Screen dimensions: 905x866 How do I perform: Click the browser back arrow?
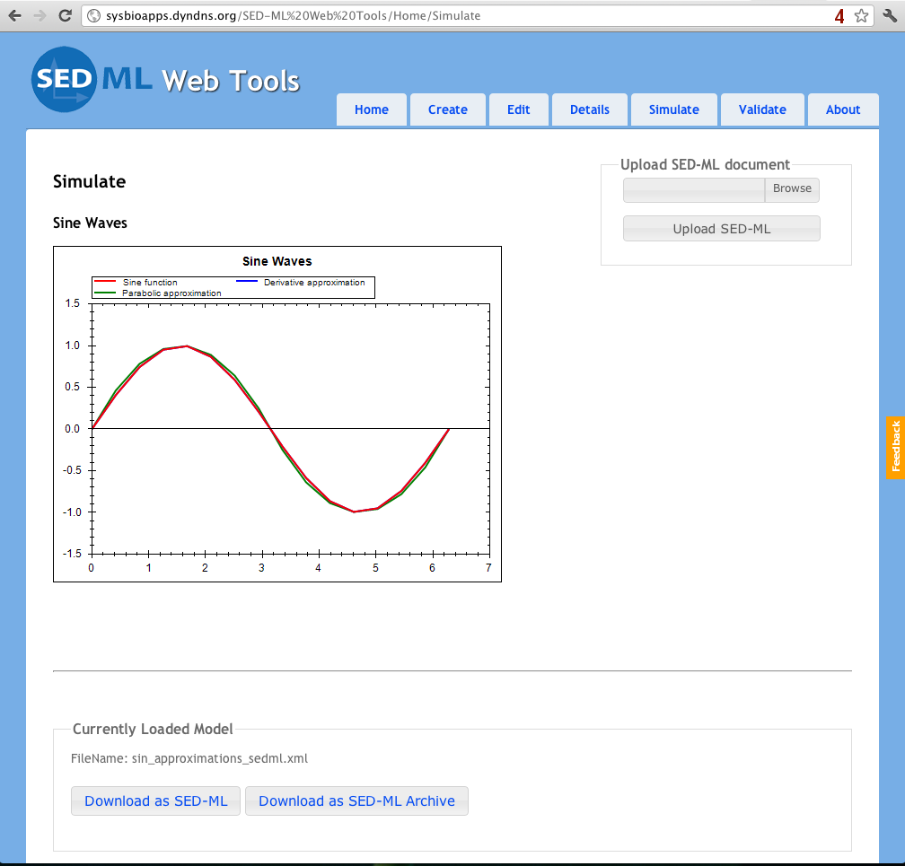pos(14,15)
